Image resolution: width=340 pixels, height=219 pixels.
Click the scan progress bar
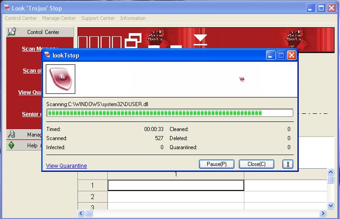[x=170, y=113]
